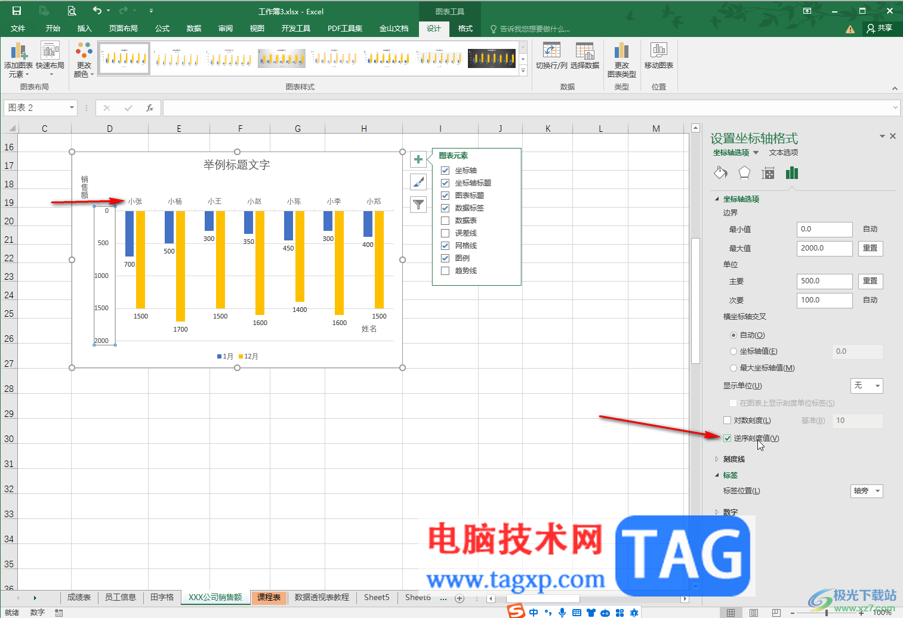Select the 坐标轴值 radio button
The height and width of the screenshot is (618, 903).
pyautogui.click(x=734, y=351)
